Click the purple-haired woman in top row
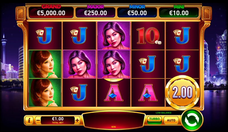The height and width of the screenshot is (132, 228). point(114,36)
